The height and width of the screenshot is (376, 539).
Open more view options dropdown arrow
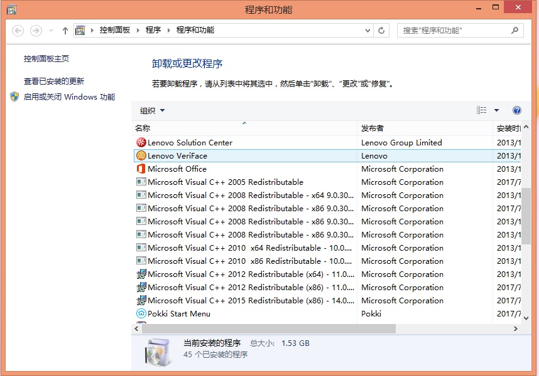496,110
